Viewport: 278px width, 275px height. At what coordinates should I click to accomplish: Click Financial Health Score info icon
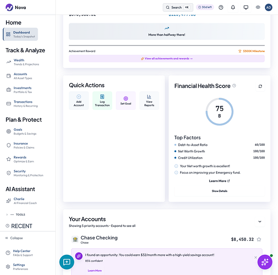(x=234, y=86)
